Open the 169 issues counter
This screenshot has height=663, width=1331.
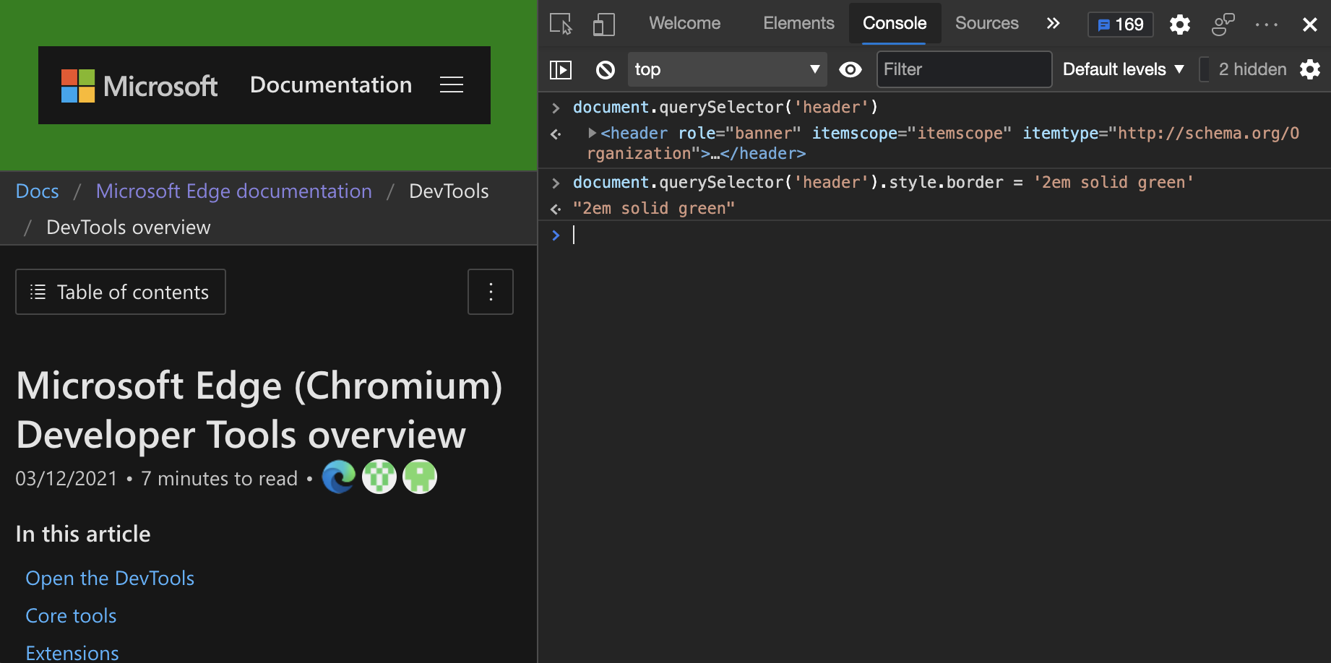(1121, 25)
